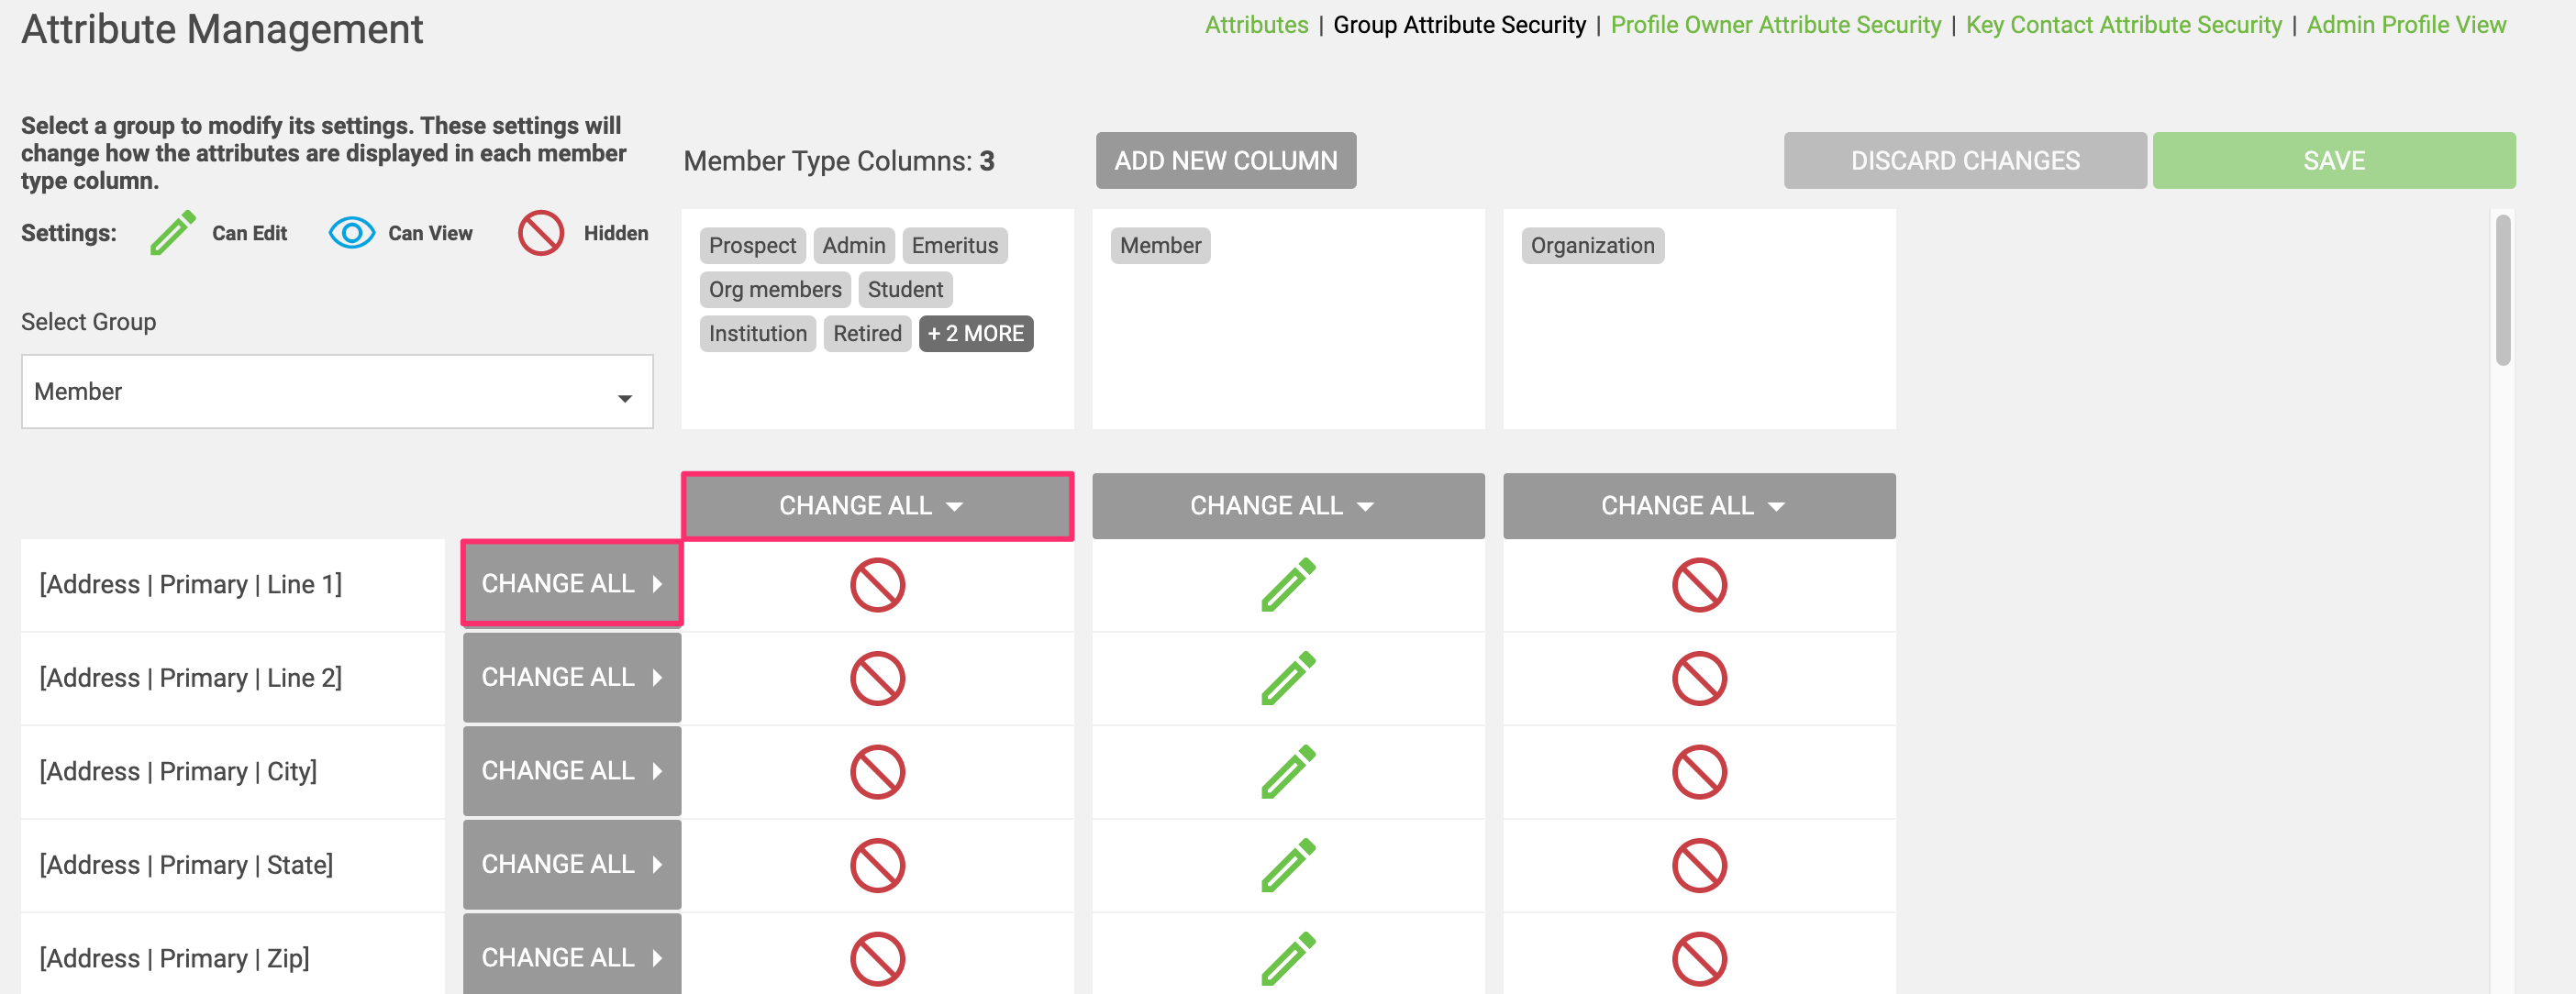Click hidden icon for Primary State in Prospect column

877,866
